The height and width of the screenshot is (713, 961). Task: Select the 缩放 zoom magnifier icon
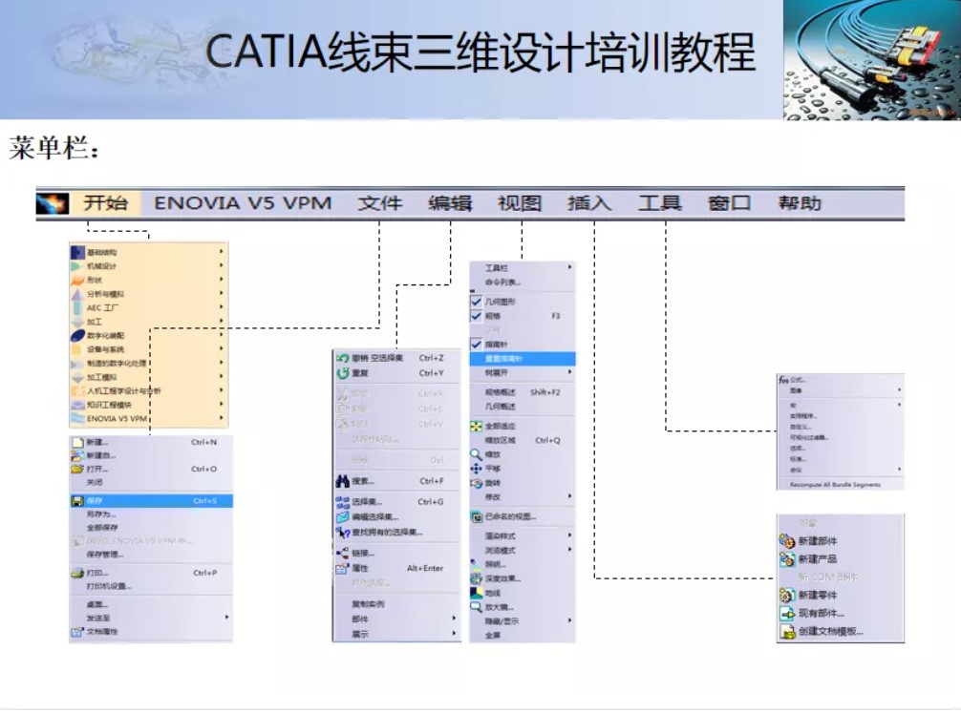pyautogui.click(x=475, y=455)
